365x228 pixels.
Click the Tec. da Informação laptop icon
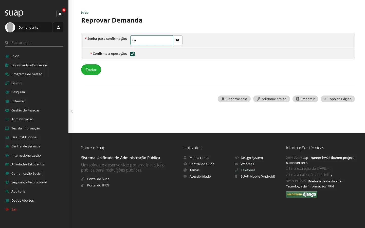click(7, 128)
